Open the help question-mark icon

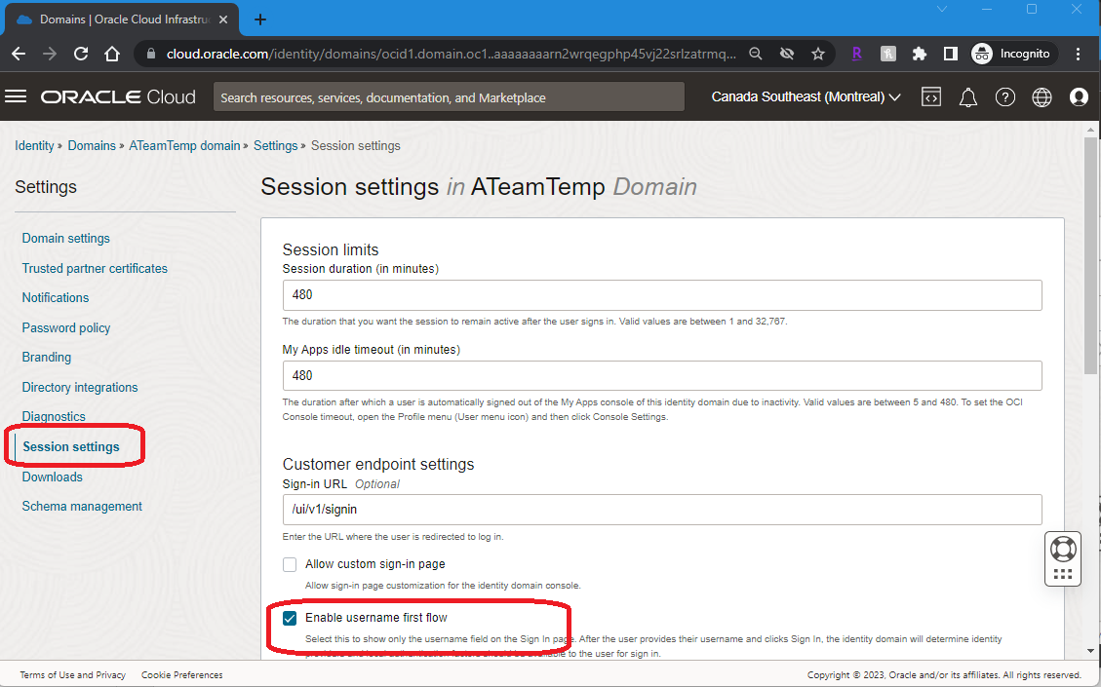(x=1005, y=97)
